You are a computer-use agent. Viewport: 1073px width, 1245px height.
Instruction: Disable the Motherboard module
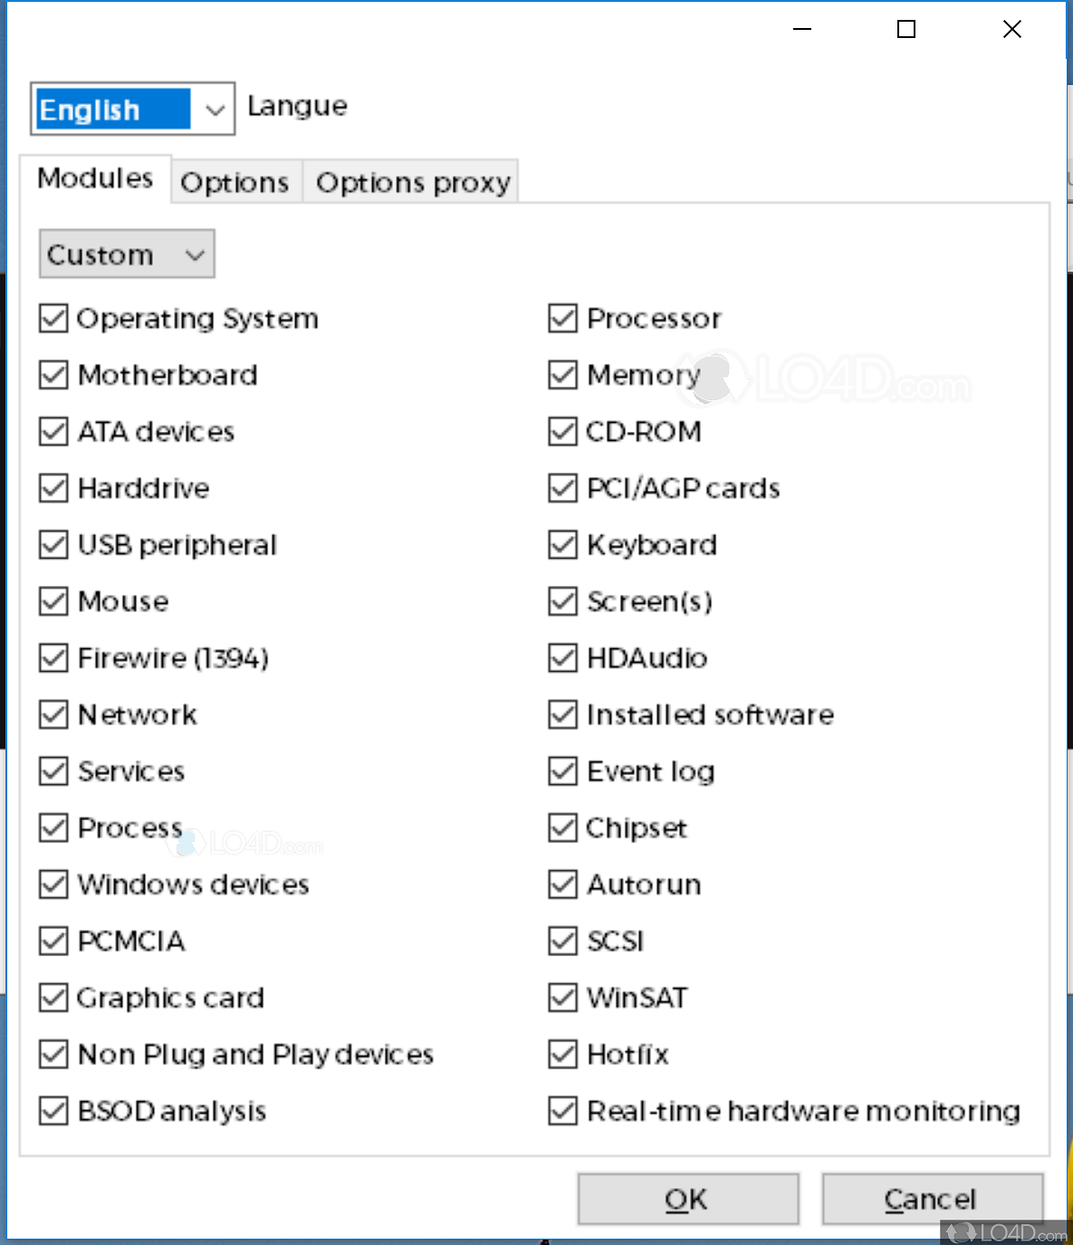[53, 375]
